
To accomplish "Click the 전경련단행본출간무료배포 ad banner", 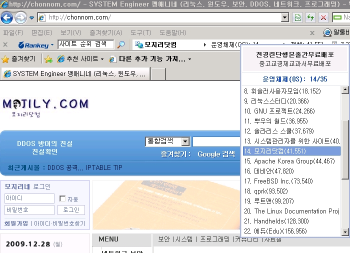I will point(295,58).
